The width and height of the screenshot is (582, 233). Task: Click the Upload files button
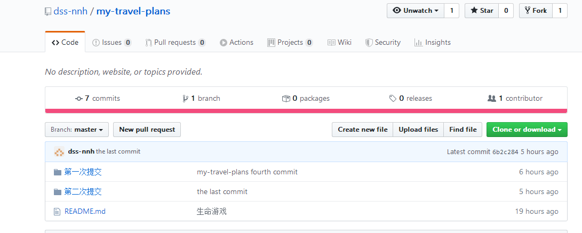pyautogui.click(x=418, y=130)
